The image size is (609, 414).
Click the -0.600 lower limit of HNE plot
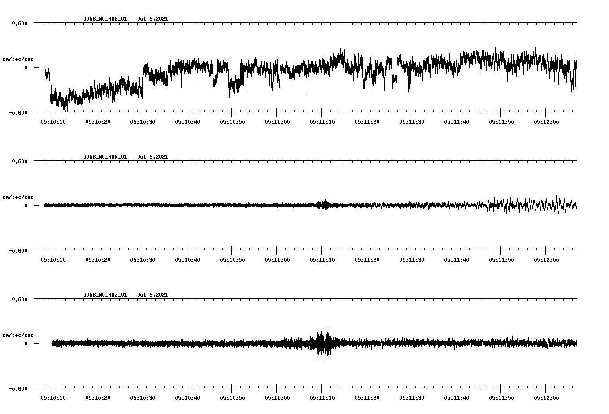(x=18, y=112)
